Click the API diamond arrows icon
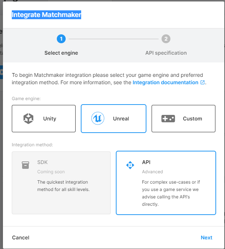225x249 pixels. [130, 165]
